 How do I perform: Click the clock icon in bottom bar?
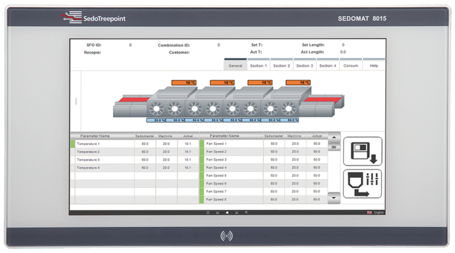coord(208,212)
